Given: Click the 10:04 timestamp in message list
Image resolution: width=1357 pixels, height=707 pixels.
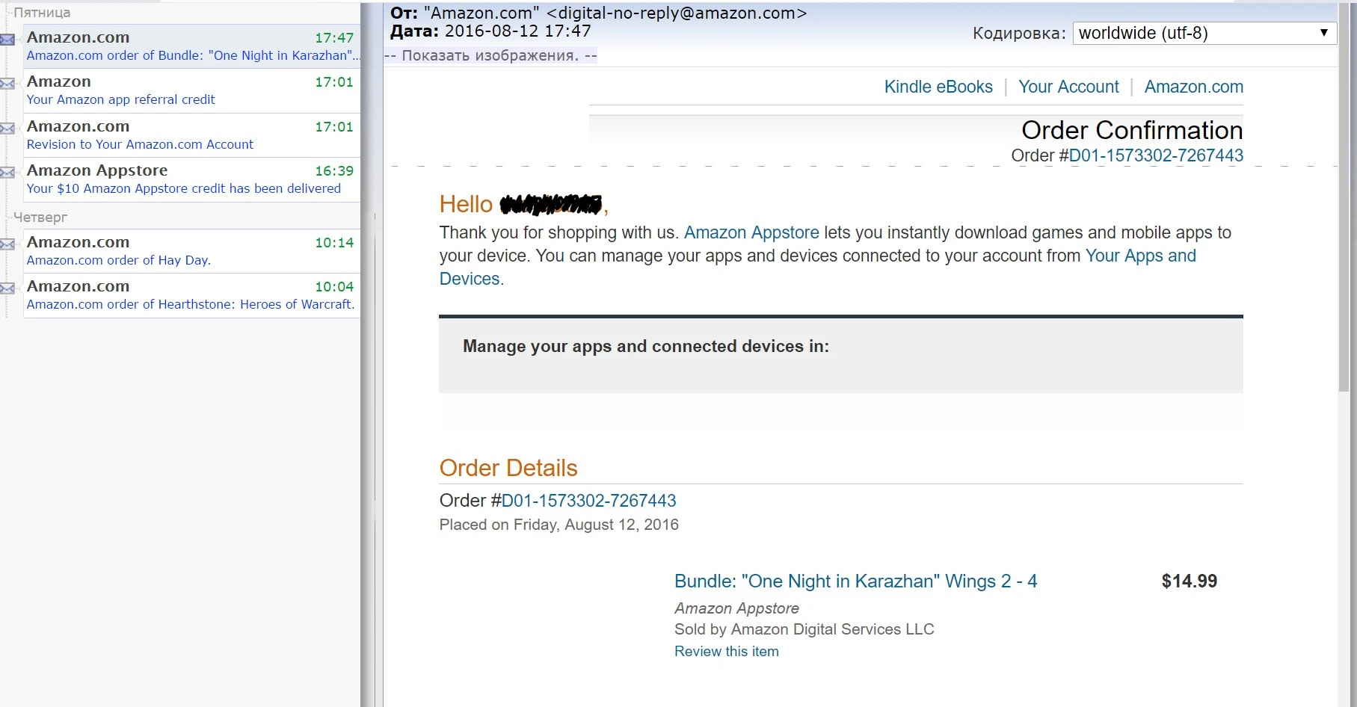Looking at the screenshot, I should click(x=334, y=286).
